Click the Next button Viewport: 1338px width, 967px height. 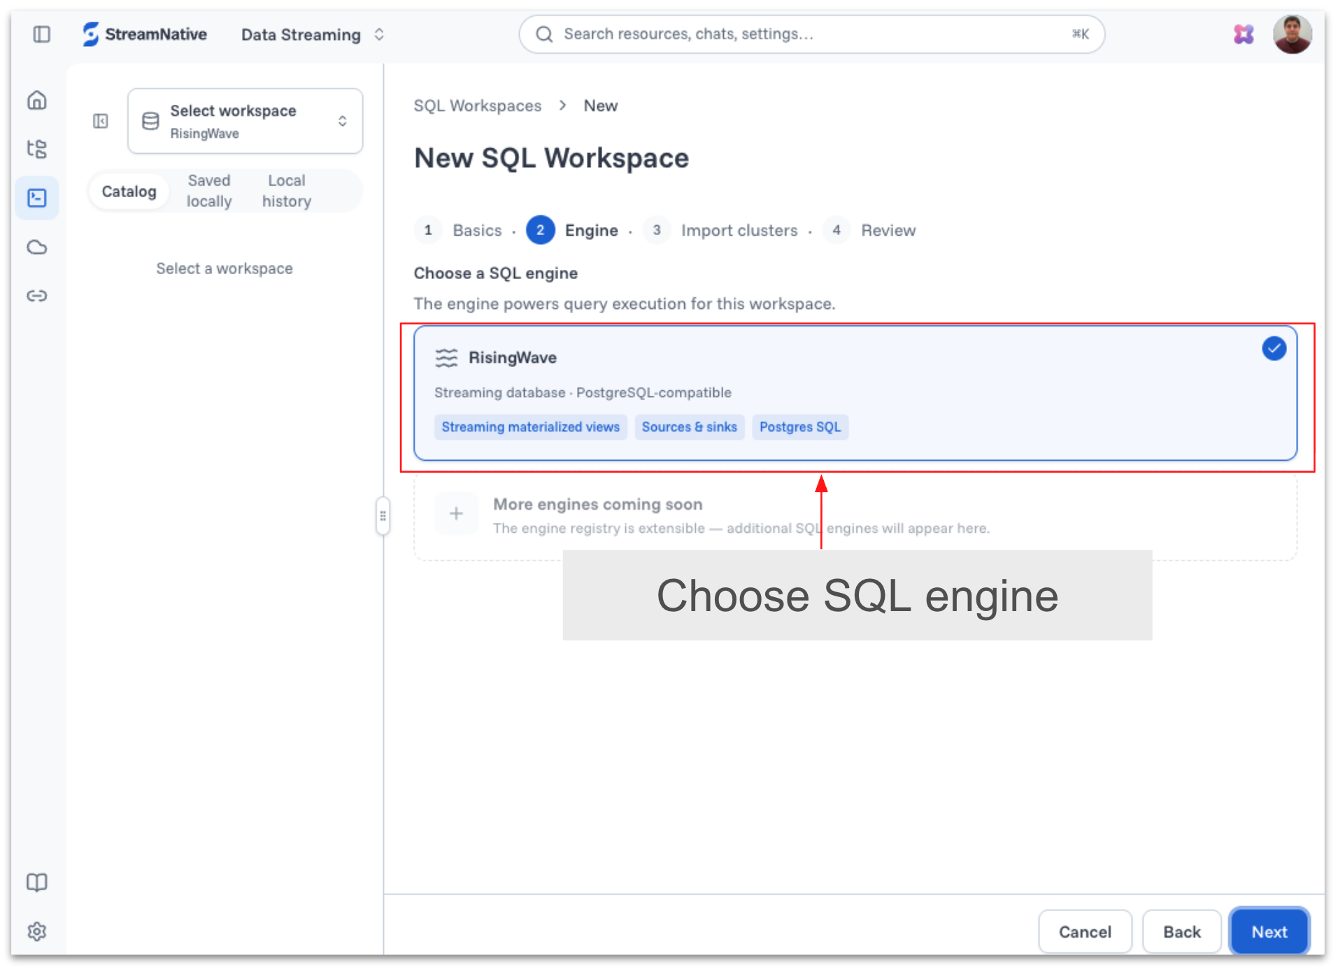tap(1269, 932)
